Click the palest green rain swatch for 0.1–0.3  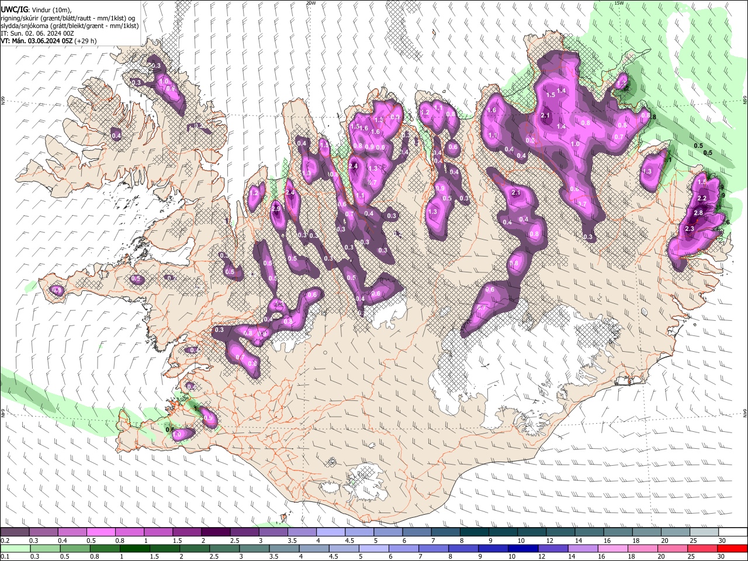pyautogui.click(x=15, y=548)
